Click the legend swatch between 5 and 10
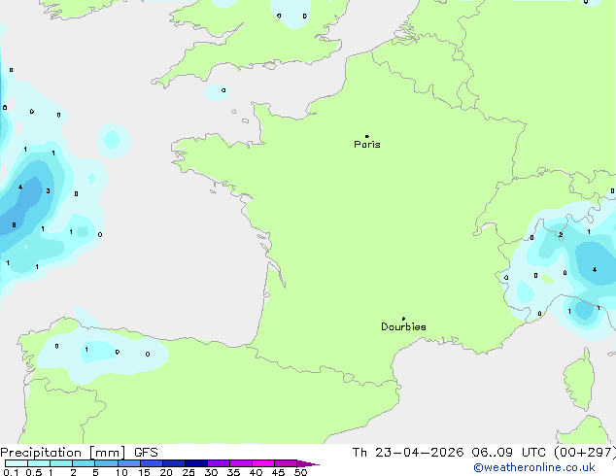 [106, 463]
